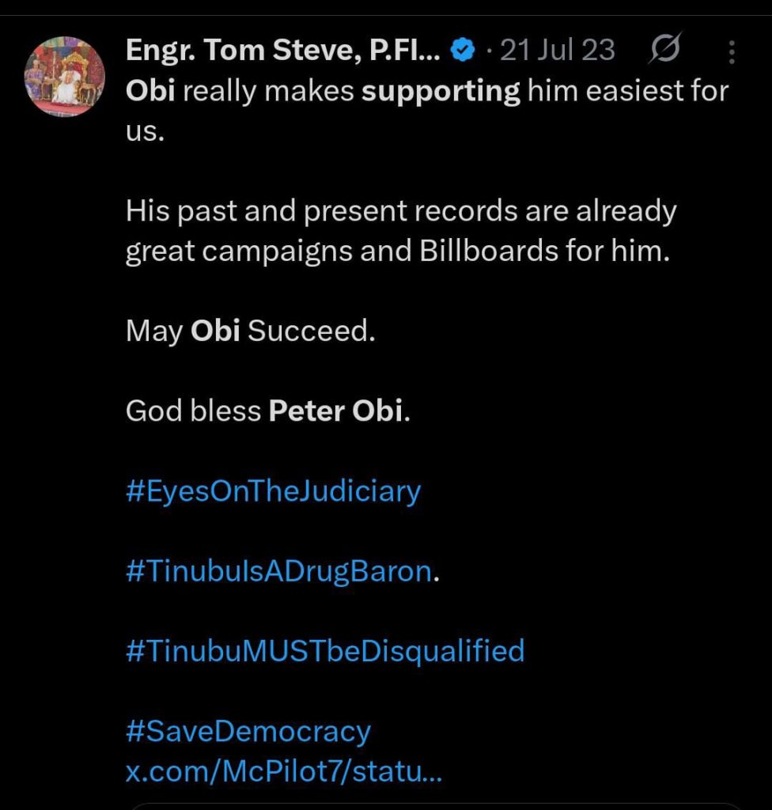Open the tweet's three-dot more options menu
Image resolution: width=772 pixels, height=810 pixels.
coord(732,52)
